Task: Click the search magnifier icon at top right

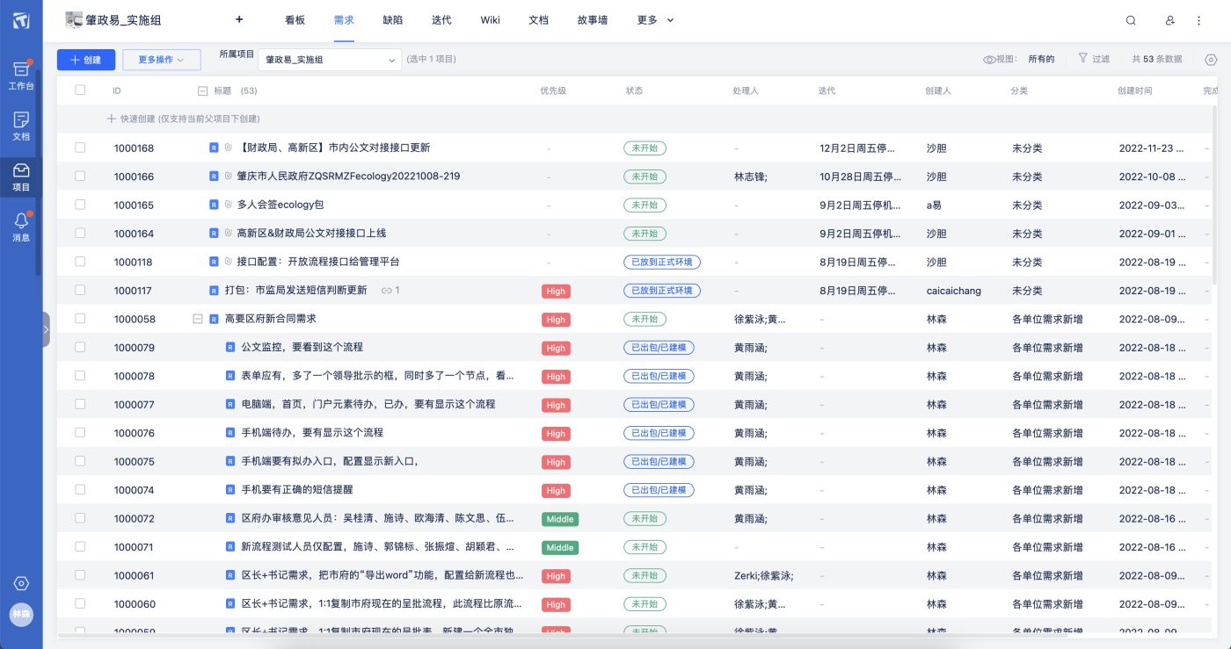Action: (x=1131, y=20)
